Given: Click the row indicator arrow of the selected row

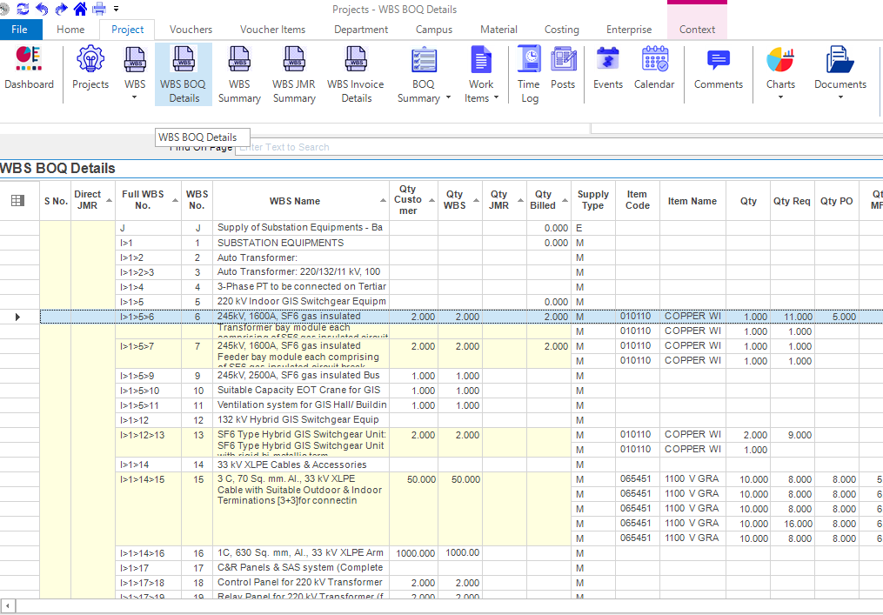Looking at the screenshot, I should (x=17, y=318).
